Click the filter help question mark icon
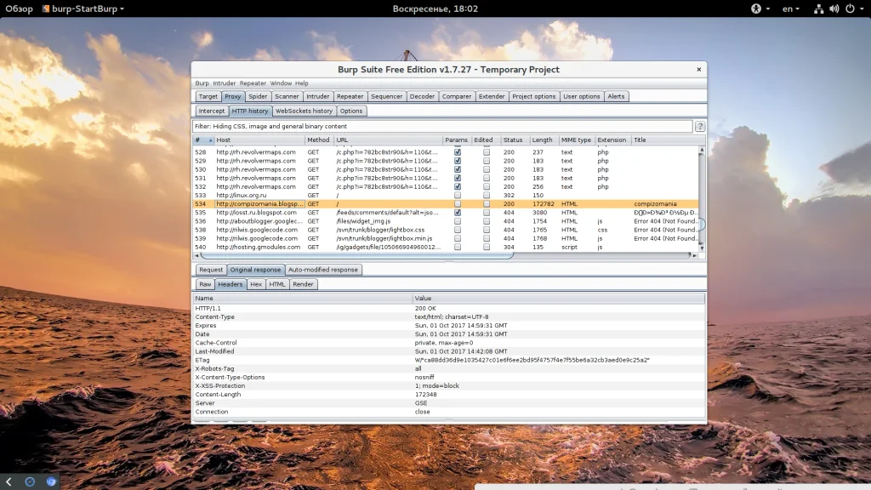871x490 pixels. tap(700, 126)
